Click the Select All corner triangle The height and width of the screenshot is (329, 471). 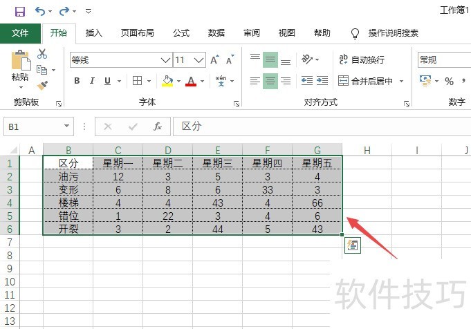(14, 149)
